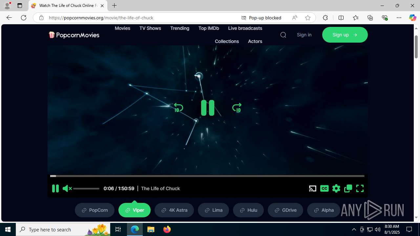Rewind 10 seconds in the player
The image size is (420, 236).
[178, 108]
